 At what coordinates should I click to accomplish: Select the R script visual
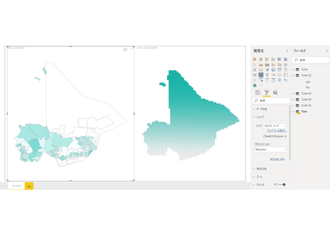279,80
